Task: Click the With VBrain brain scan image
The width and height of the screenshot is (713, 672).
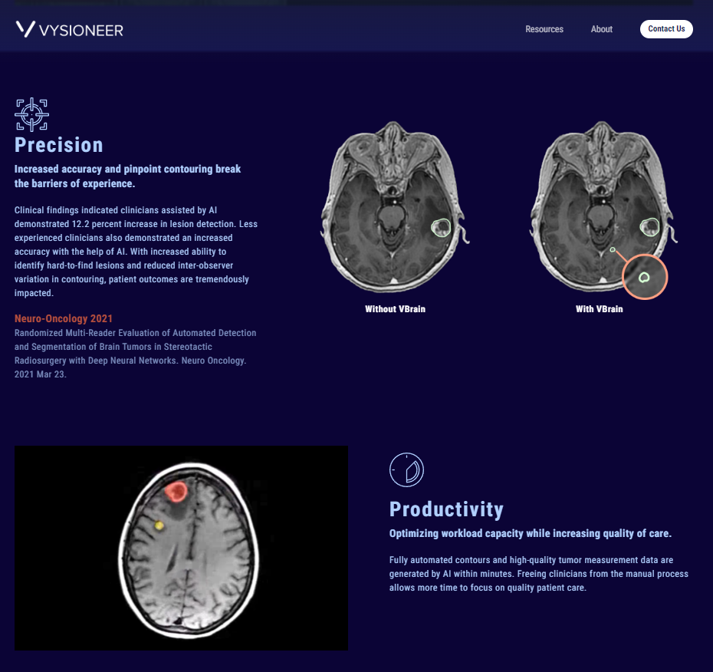Action: click(603, 209)
